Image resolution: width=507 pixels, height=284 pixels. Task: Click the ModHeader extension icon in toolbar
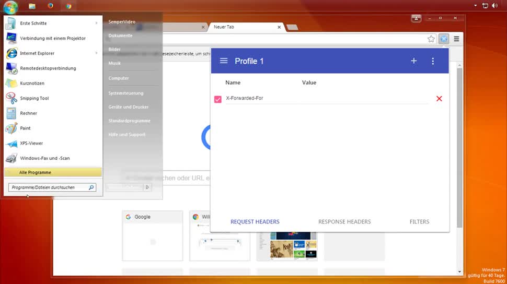tap(444, 39)
